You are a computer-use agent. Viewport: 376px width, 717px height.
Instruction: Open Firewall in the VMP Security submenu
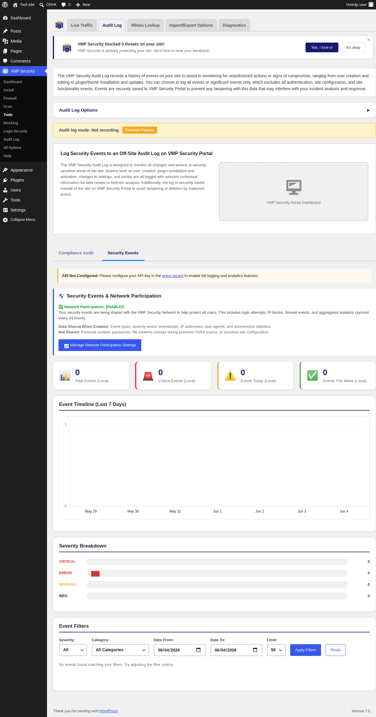[10, 98]
